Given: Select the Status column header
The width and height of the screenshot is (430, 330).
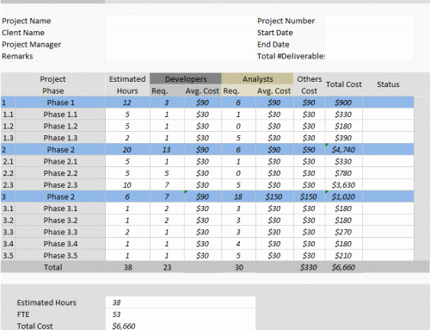Looking at the screenshot, I should (x=388, y=84).
